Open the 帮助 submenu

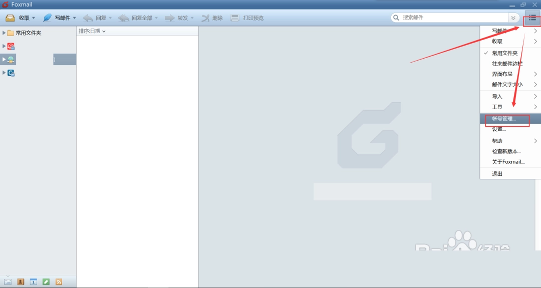pos(510,141)
